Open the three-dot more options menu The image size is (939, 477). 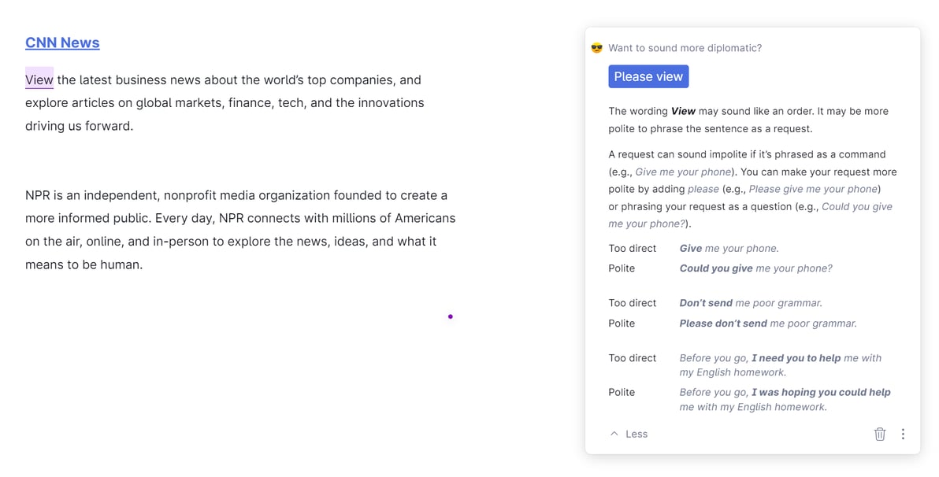pyautogui.click(x=903, y=434)
